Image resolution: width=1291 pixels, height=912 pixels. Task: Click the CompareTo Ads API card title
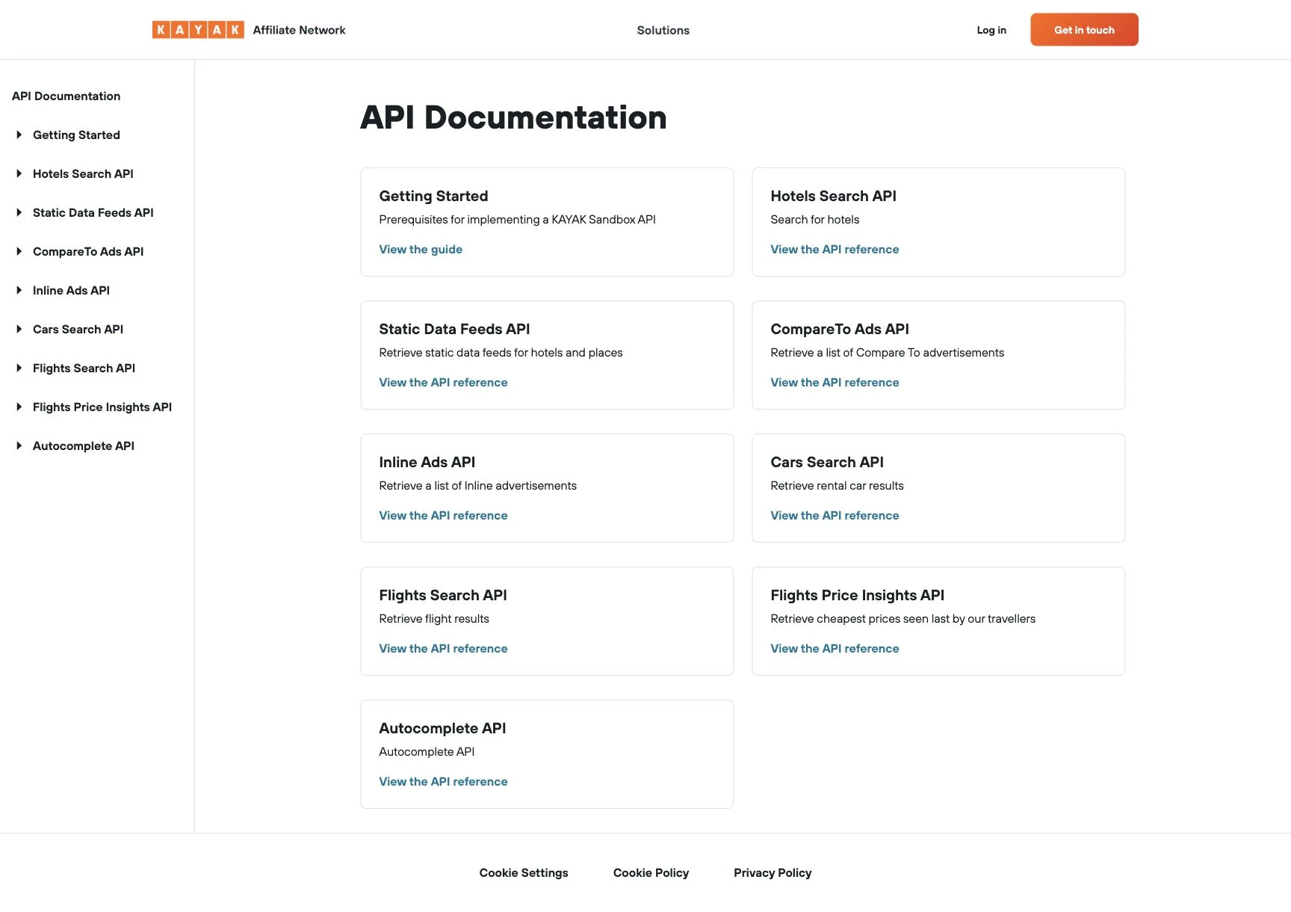tap(840, 329)
